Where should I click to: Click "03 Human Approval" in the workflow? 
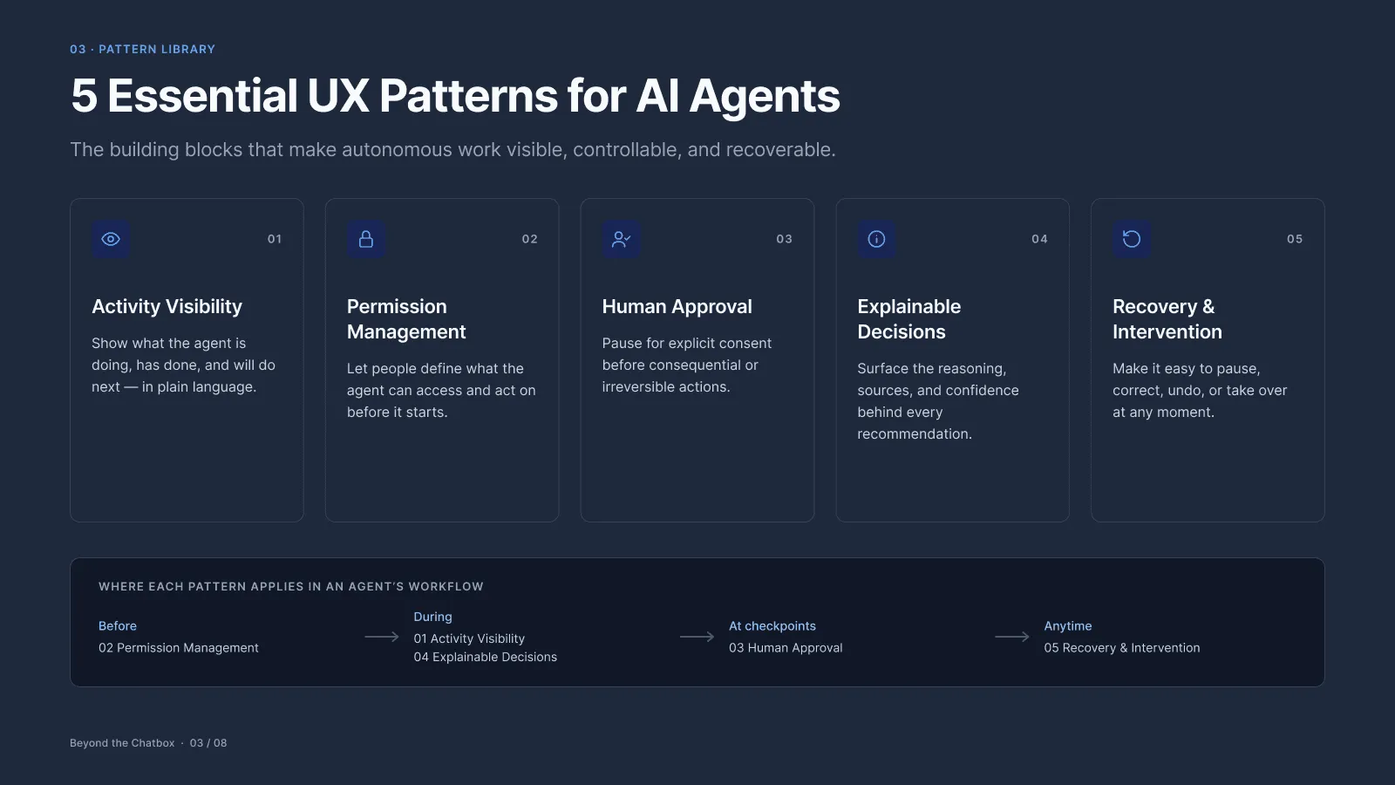click(786, 648)
